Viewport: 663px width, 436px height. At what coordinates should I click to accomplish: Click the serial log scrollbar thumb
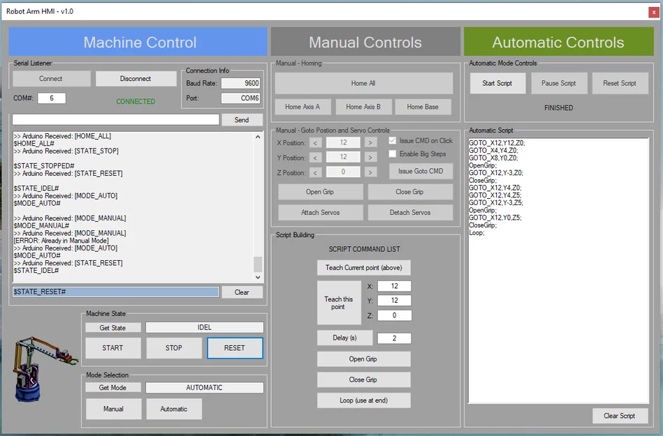point(258,264)
